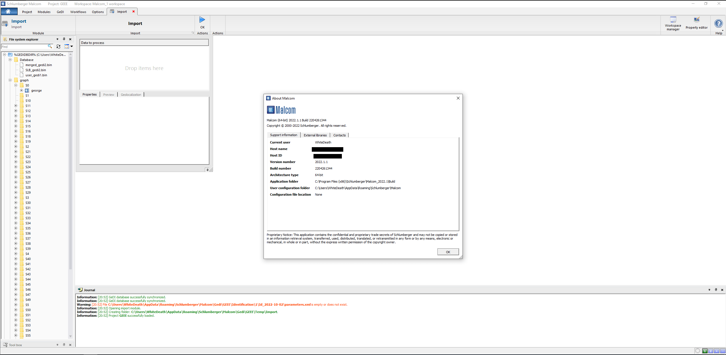Close the Tool box panel
Screen dimensions: 726x355
(x=70, y=345)
